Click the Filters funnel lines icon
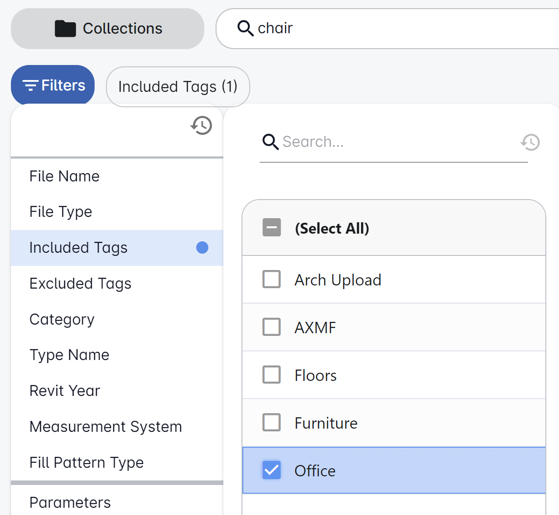 click(x=30, y=85)
